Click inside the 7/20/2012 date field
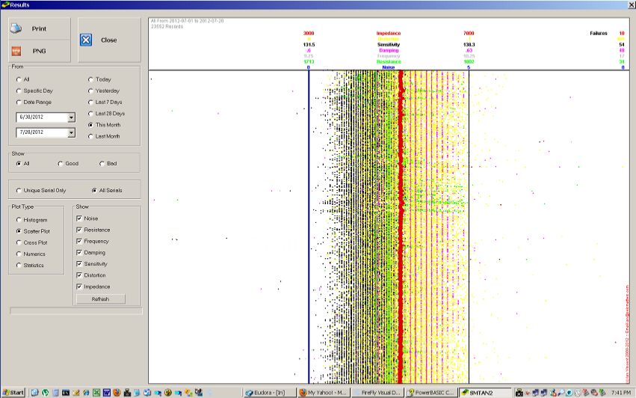 [x=42, y=132]
